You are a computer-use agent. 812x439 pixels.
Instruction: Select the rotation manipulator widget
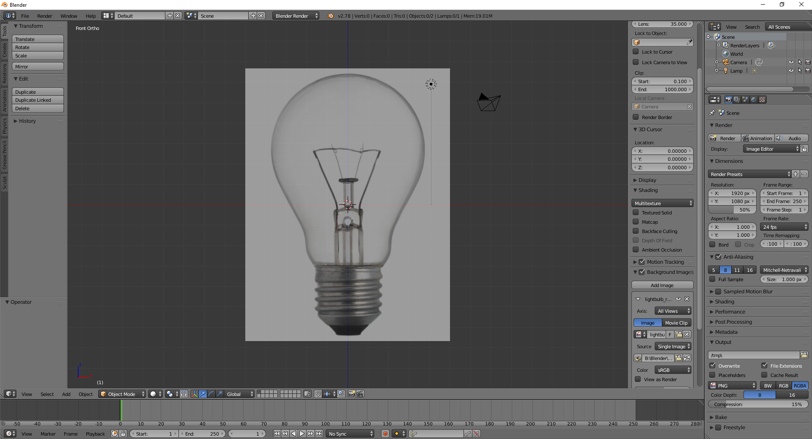pos(210,394)
